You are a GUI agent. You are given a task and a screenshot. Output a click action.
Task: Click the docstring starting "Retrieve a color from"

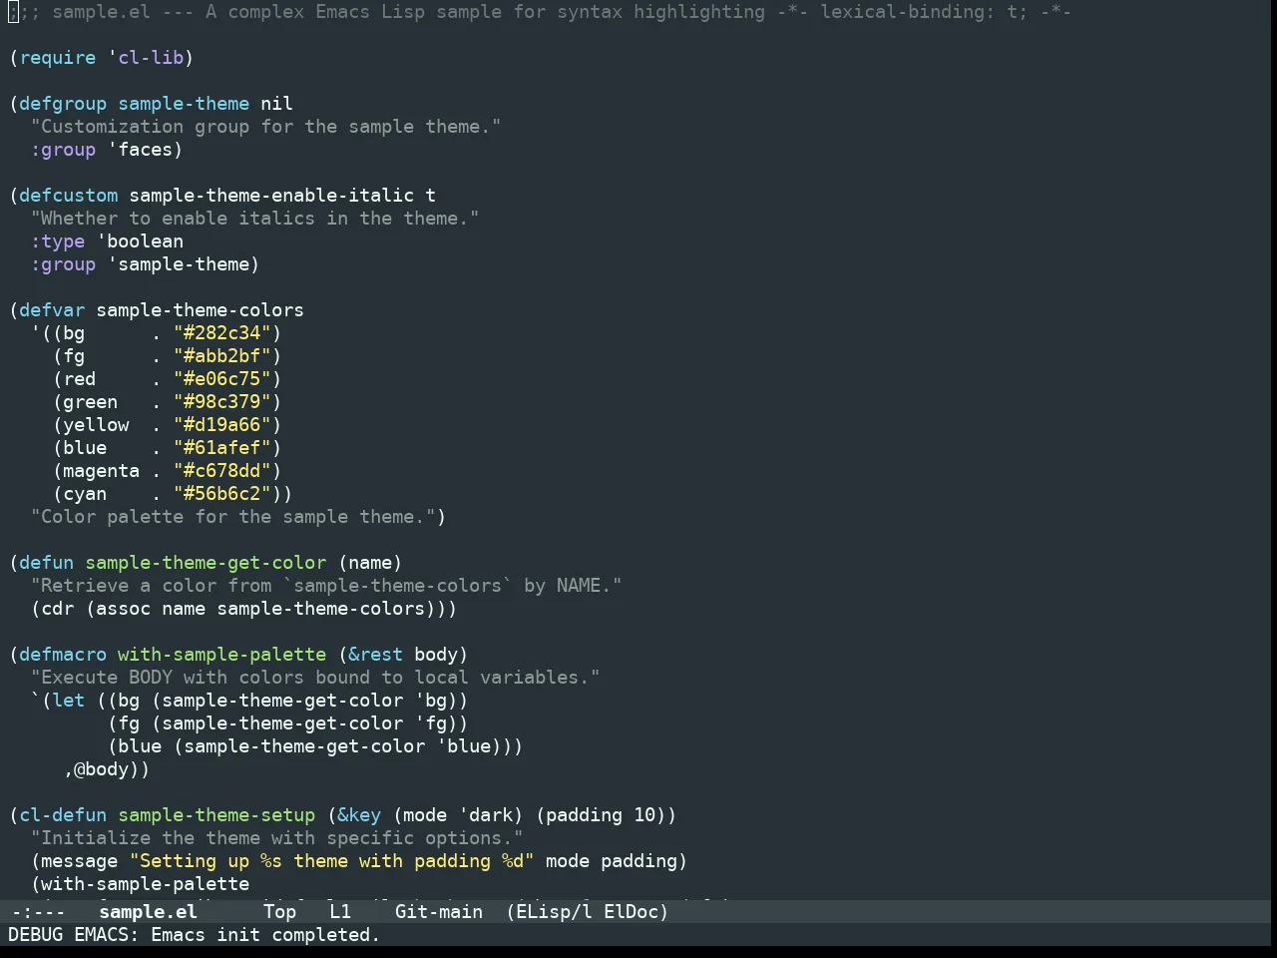pyautogui.click(x=326, y=586)
